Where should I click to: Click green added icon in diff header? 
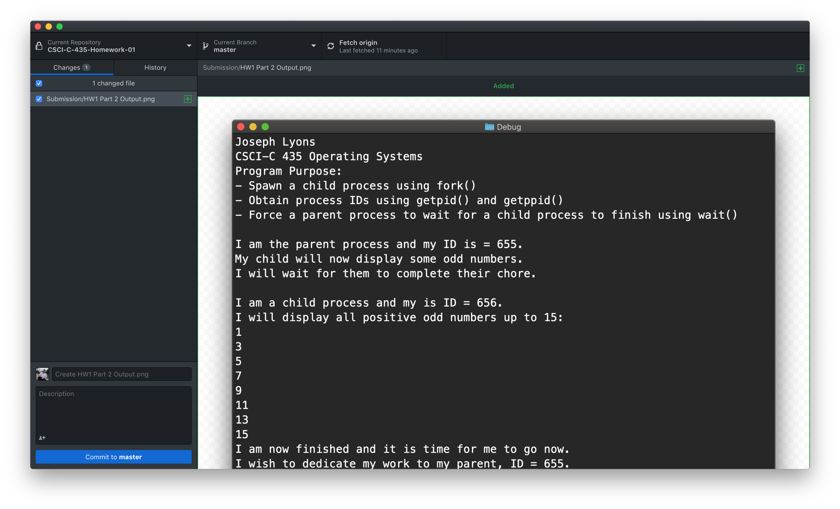pyautogui.click(x=800, y=68)
